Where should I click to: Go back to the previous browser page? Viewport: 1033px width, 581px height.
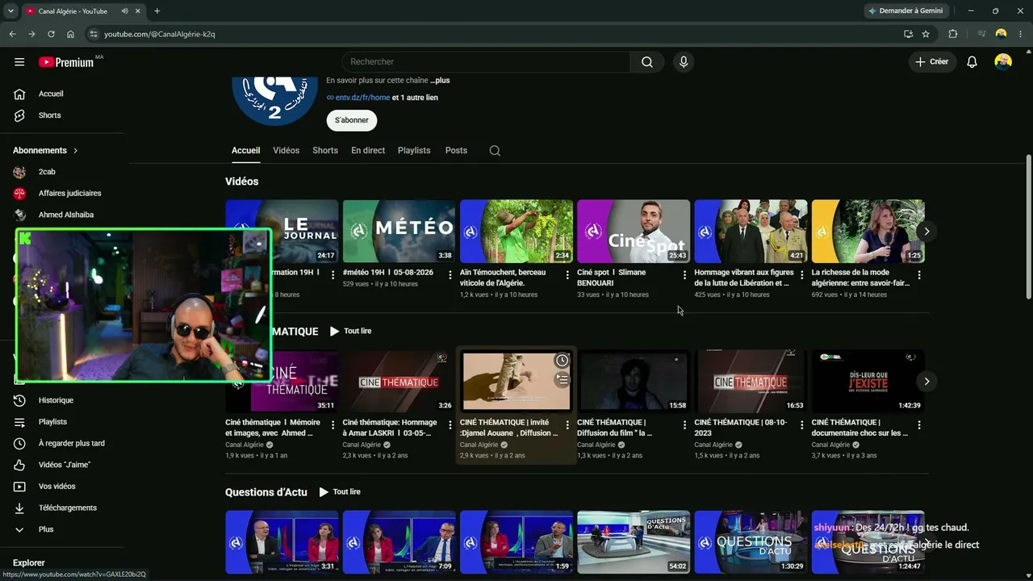[x=12, y=34]
